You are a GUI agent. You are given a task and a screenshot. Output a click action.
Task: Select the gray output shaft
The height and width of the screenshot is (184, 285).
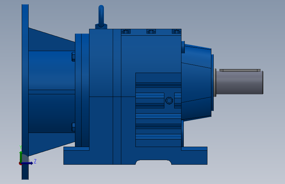click(x=239, y=83)
